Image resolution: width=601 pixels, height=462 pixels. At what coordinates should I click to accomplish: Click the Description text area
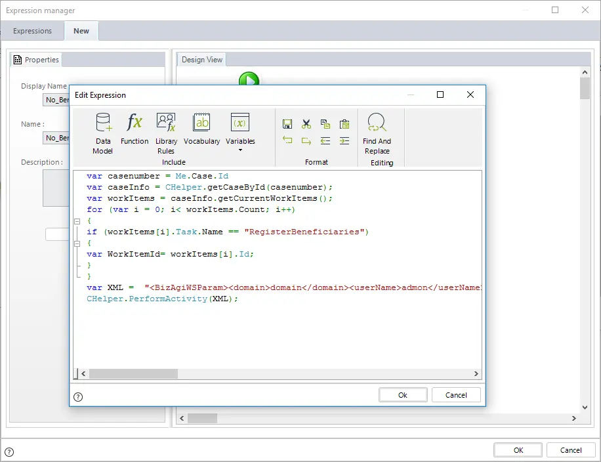click(x=56, y=188)
